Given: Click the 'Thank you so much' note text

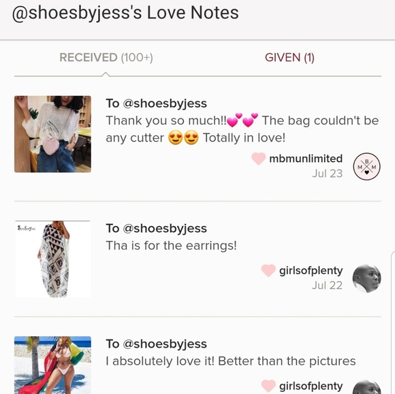Looking at the screenshot, I should [x=242, y=129].
